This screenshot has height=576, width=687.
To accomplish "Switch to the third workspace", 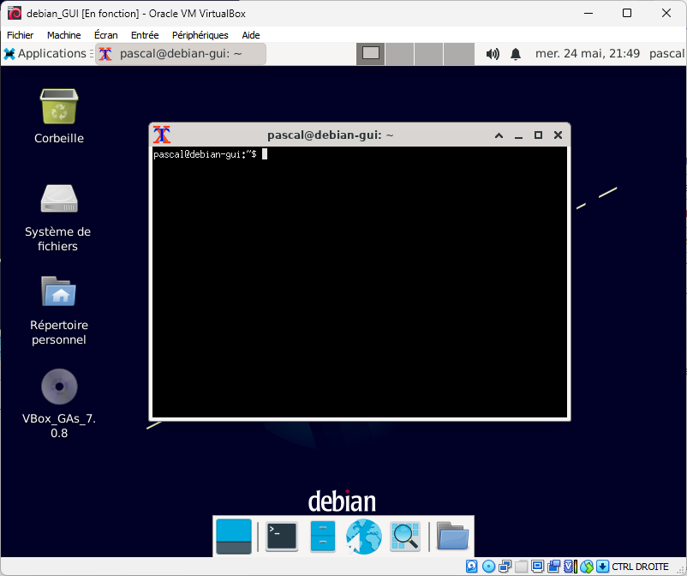I will pyautogui.click(x=429, y=54).
